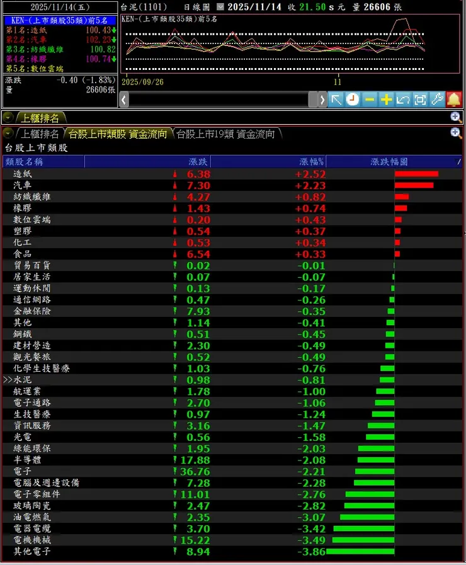
Task: Select the 鋼鐵 sector row
Action: tap(232, 334)
